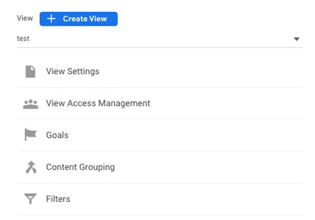Click the 'View' column heading label

[25, 18]
